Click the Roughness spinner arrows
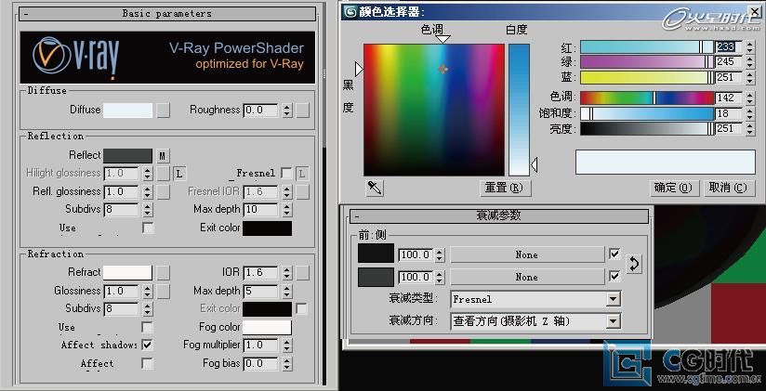The image size is (766, 391). (x=286, y=111)
